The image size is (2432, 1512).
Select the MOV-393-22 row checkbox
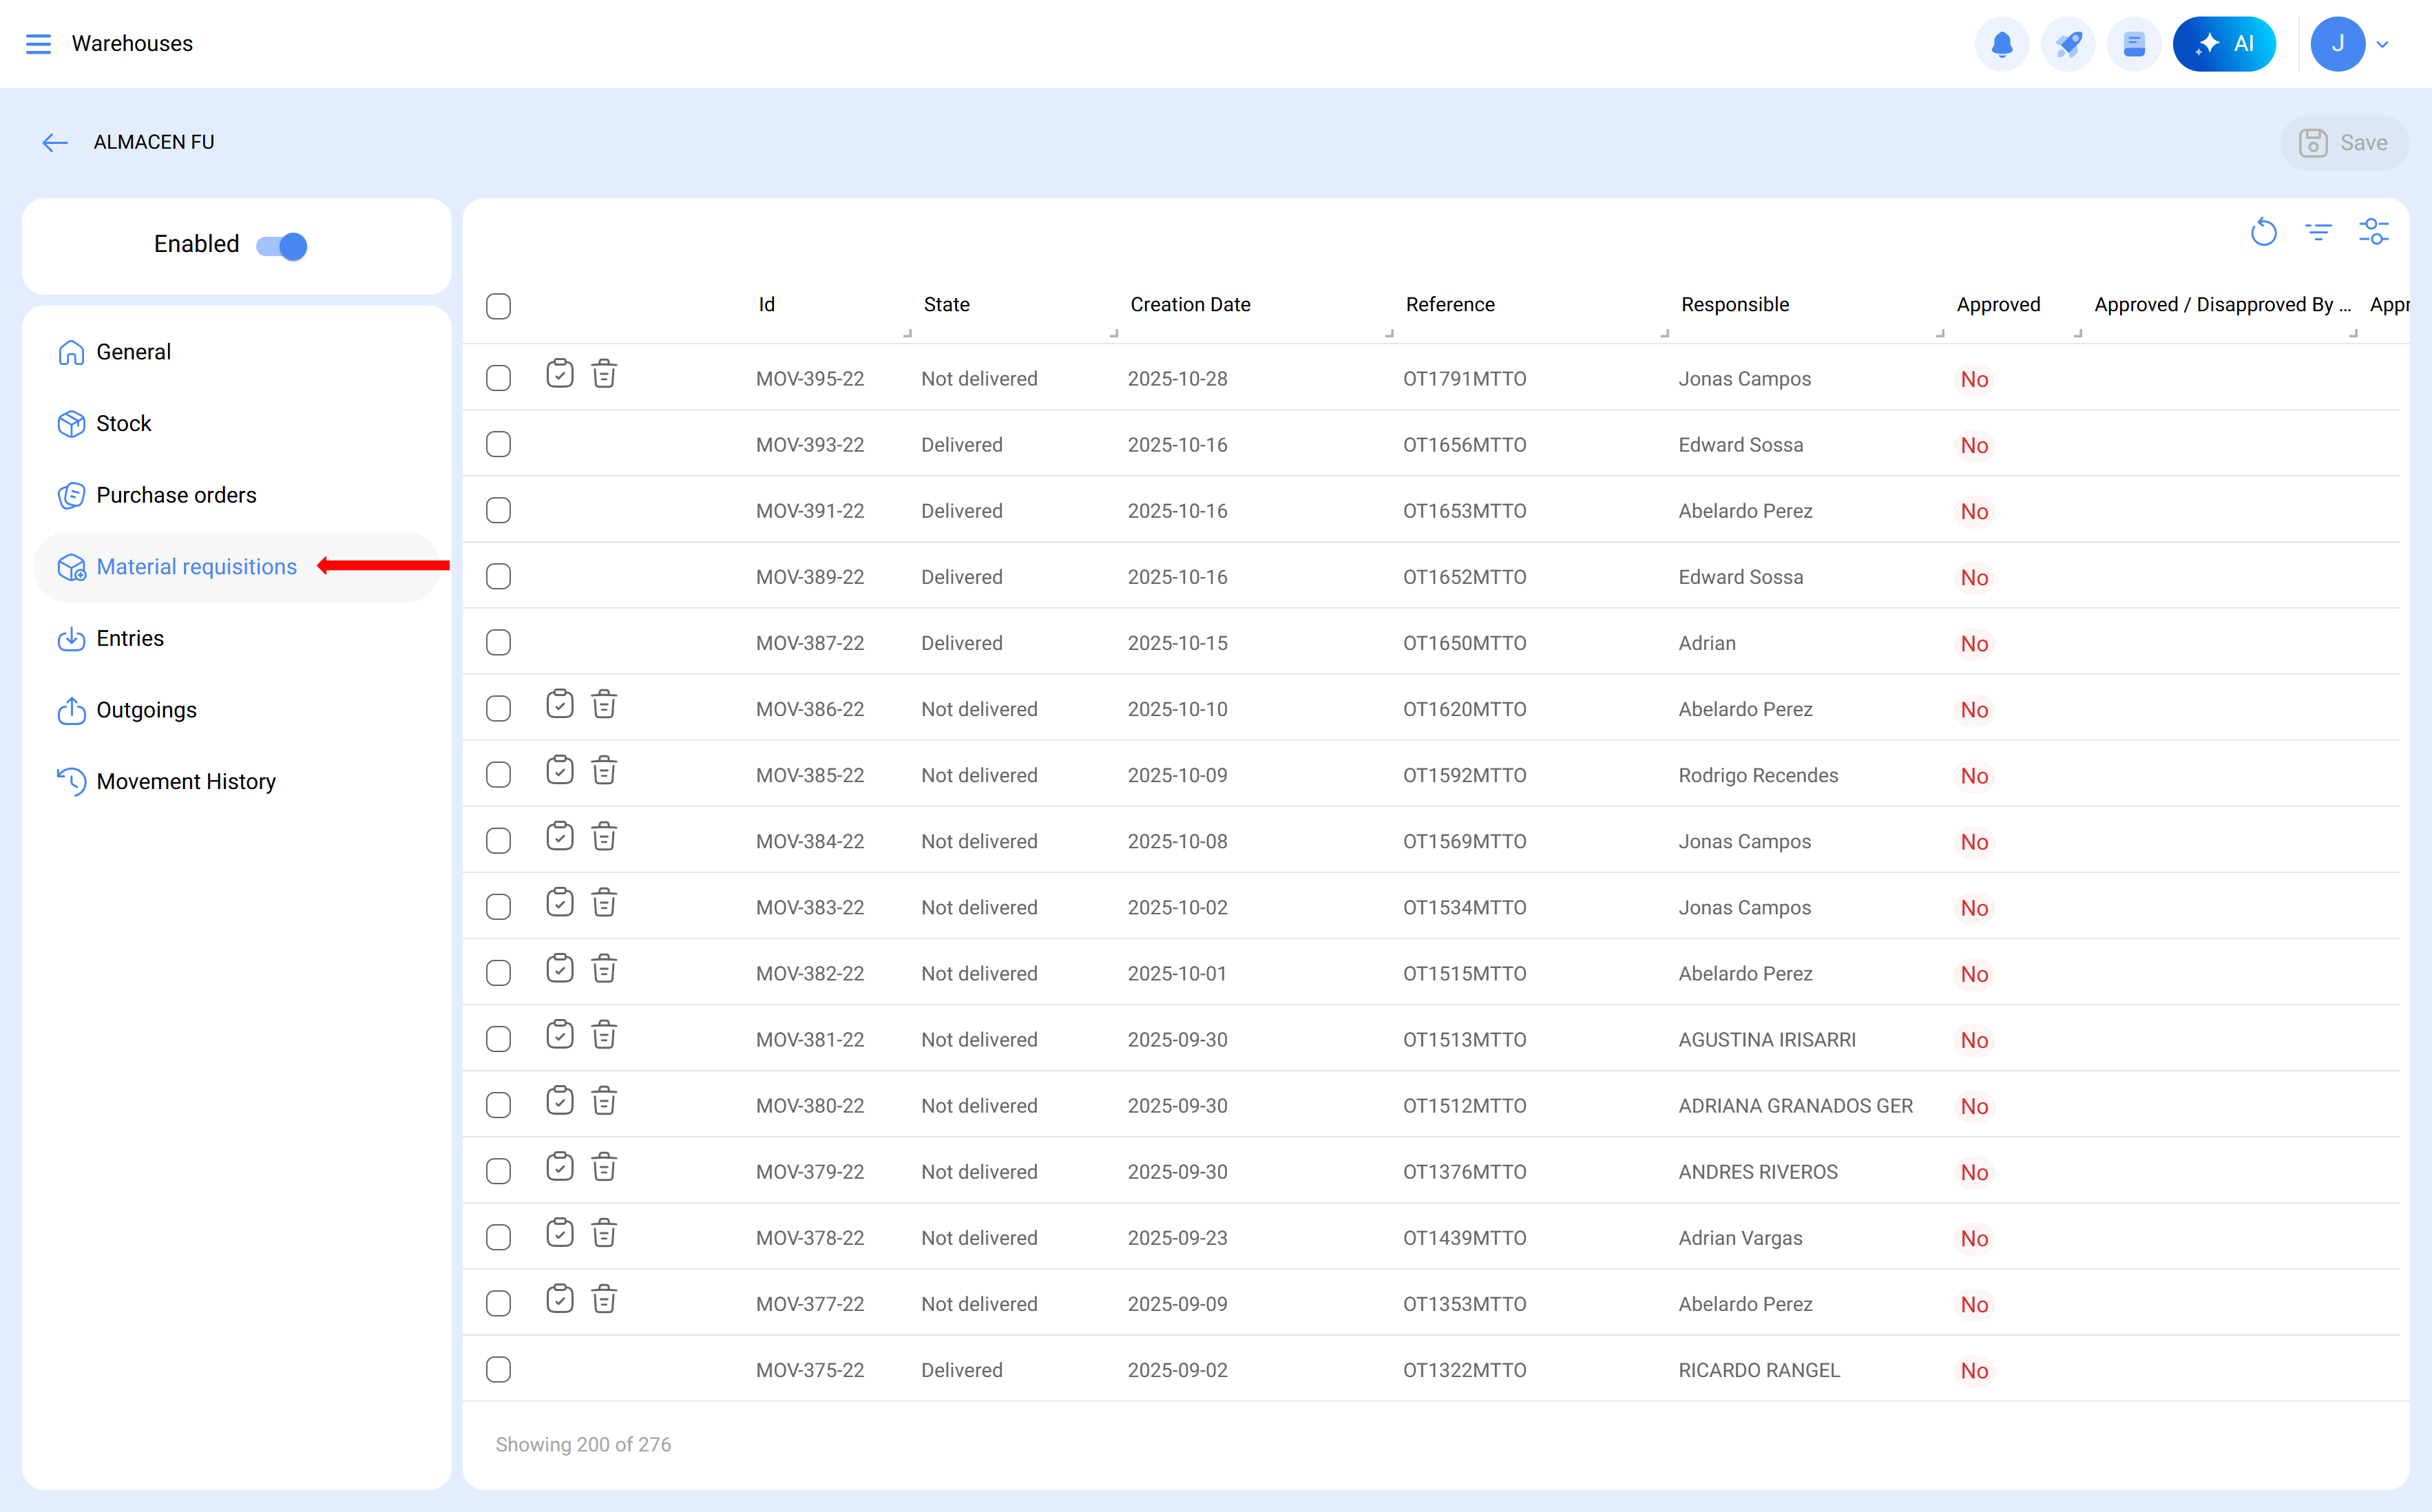pos(498,444)
